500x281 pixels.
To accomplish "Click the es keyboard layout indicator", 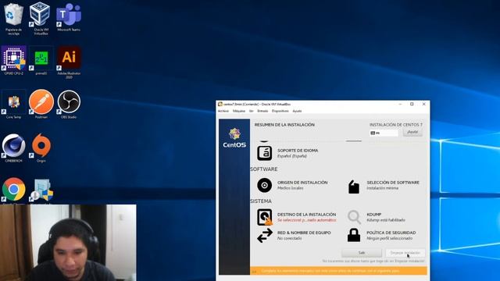I will (x=384, y=133).
